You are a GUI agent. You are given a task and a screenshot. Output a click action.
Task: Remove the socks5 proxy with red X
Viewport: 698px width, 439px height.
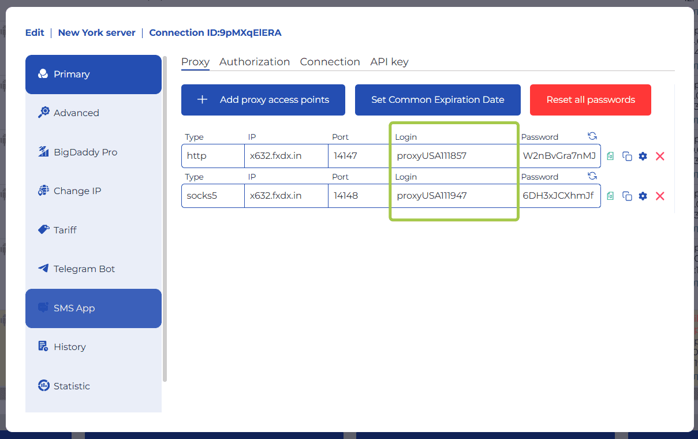pyautogui.click(x=660, y=196)
